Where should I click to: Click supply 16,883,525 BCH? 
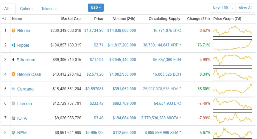click(x=167, y=74)
